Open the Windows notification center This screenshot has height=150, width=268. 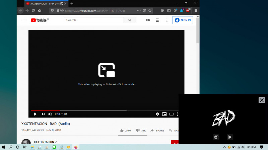262,147
